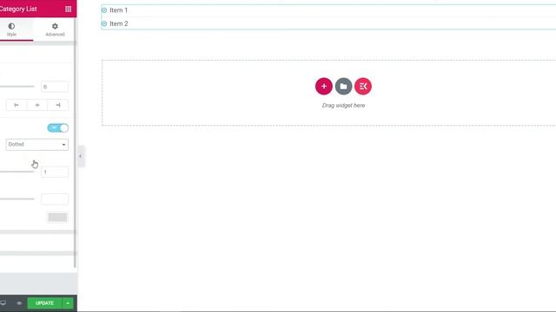This screenshot has width=556, height=312.
Task: Select left alignment icon
Action: click(17, 105)
